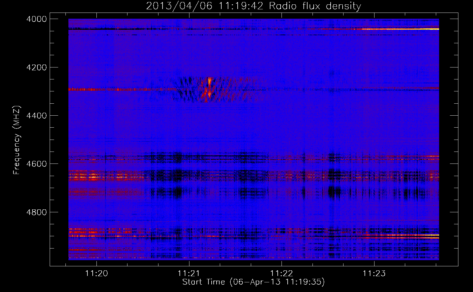Viewport: 473px width, 292px height.
Task: Click the 4000 frequency tick label
Action: pyautogui.click(x=37, y=19)
